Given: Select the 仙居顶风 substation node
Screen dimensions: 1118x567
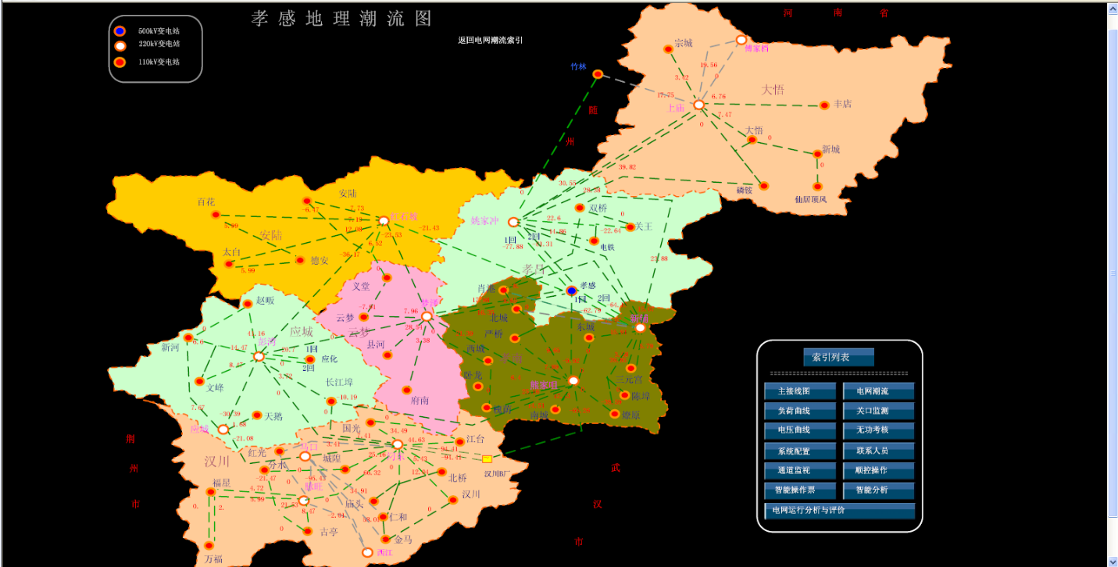Looking at the screenshot, I should [817, 187].
